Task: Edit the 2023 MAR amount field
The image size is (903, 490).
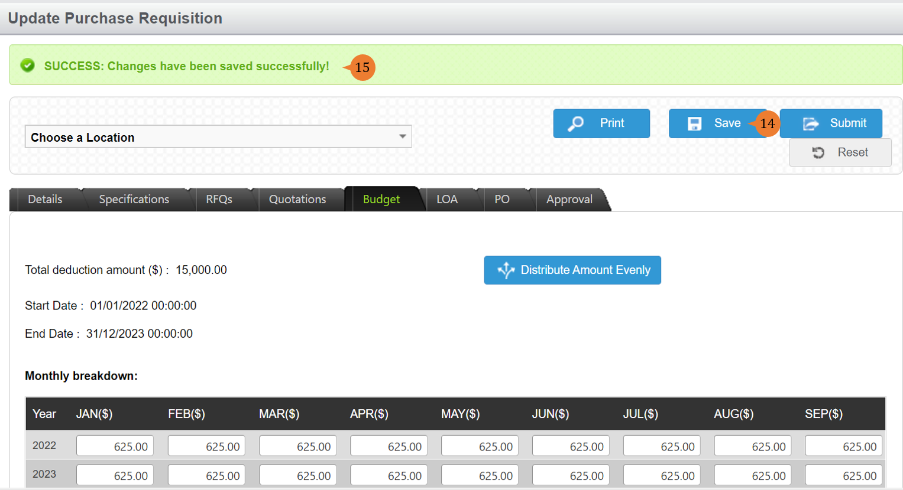Action: [x=297, y=475]
